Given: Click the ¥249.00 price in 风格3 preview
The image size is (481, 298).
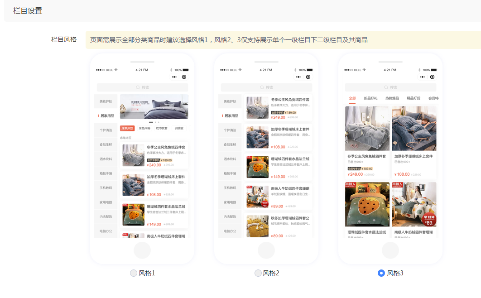Looking at the screenshot, I should 355,174.
